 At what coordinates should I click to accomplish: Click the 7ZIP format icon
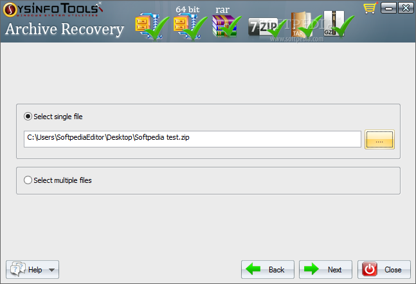[x=266, y=28]
